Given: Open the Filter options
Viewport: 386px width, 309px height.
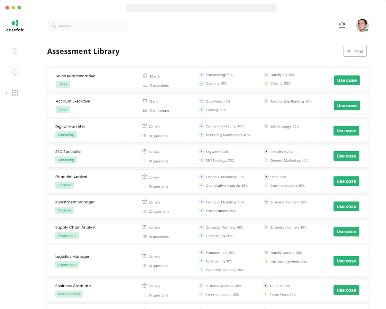Looking at the screenshot, I should [x=355, y=51].
